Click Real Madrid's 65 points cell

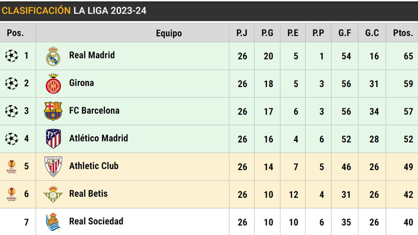click(408, 56)
